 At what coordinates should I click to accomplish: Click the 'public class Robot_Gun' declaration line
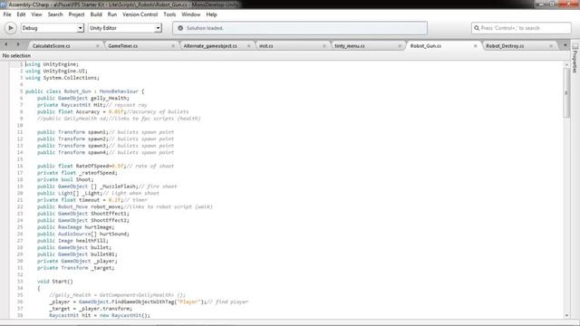(84, 91)
